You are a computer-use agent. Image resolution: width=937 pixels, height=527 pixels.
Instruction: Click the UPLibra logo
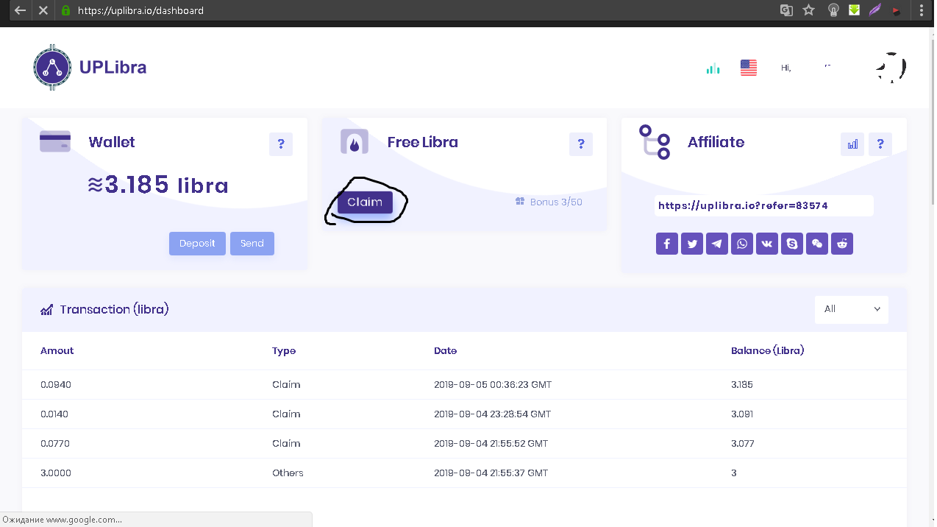90,68
